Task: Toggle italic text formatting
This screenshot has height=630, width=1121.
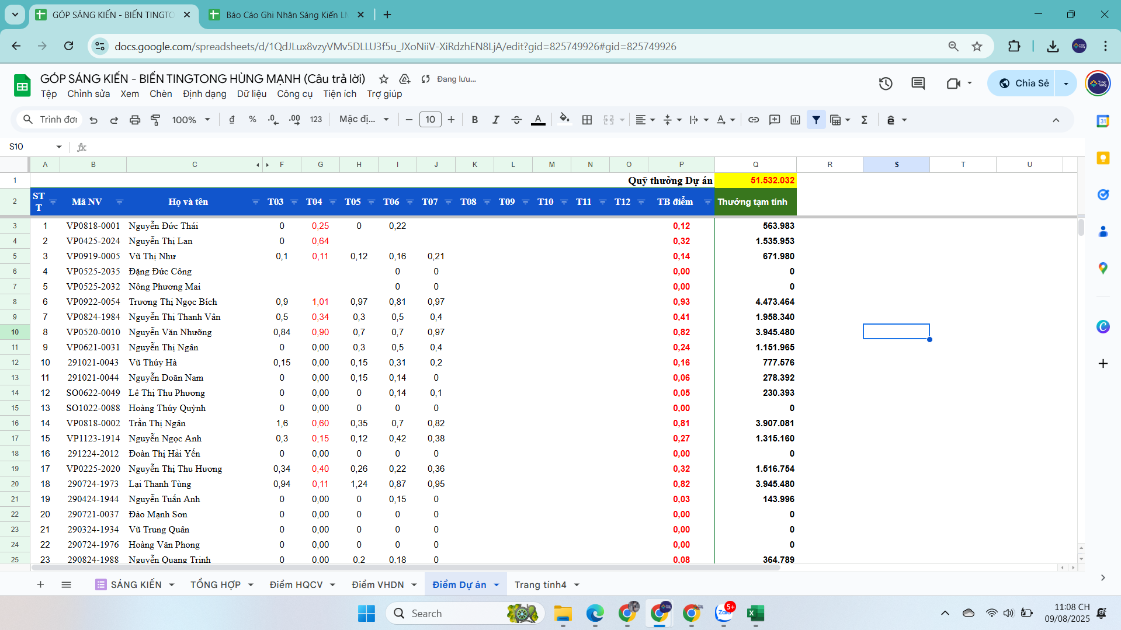Action: coord(495,120)
